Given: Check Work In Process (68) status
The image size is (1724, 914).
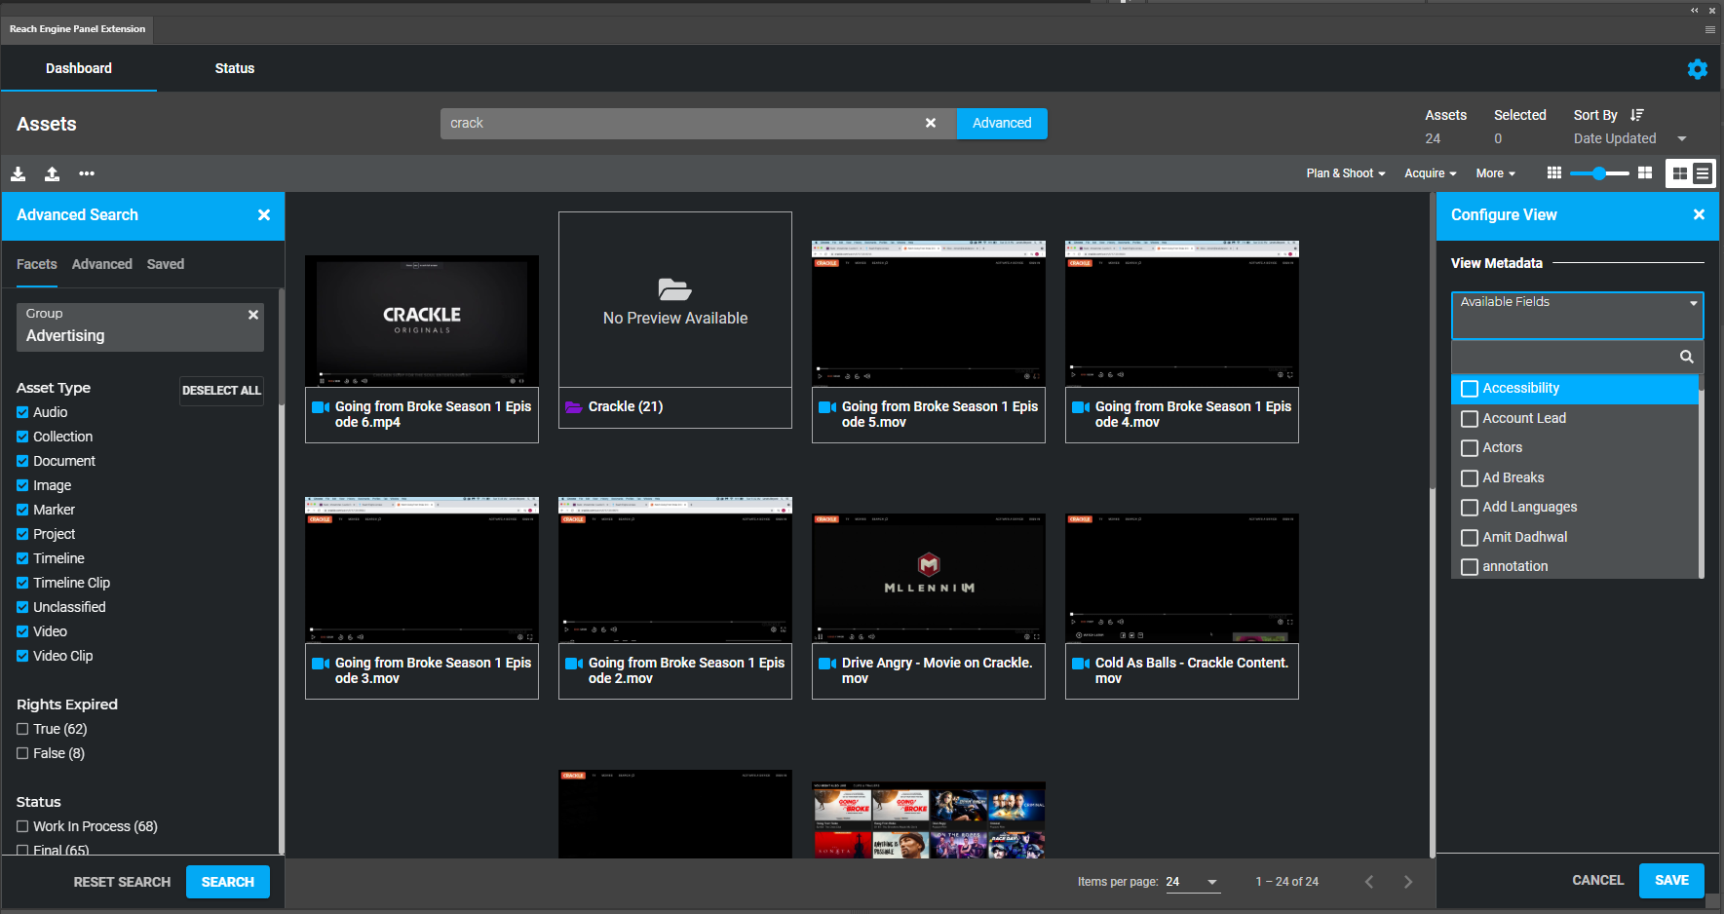Looking at the screenshot, I should (22, 826).
